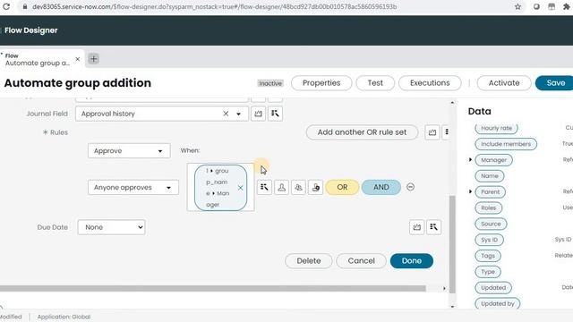Select the Tags data pill
The width and height of the screenshot is (573, 322).
[x=488, y=256]
